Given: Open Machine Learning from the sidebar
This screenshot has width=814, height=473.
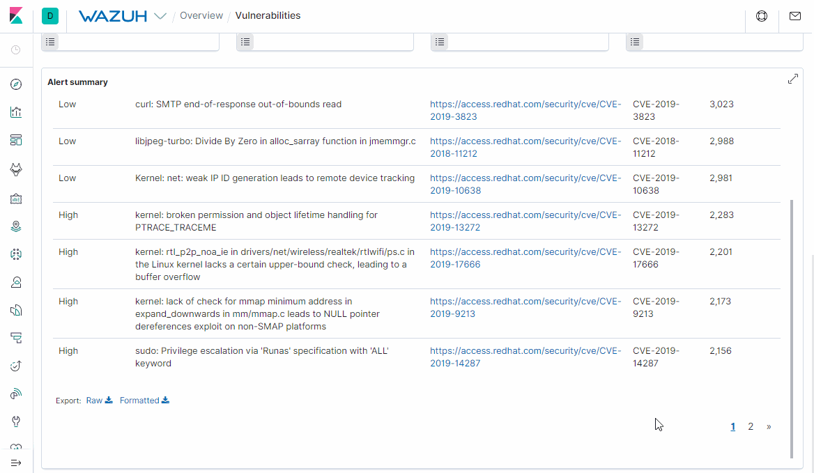Looking at the screenshot, I should tap(15, 254).
